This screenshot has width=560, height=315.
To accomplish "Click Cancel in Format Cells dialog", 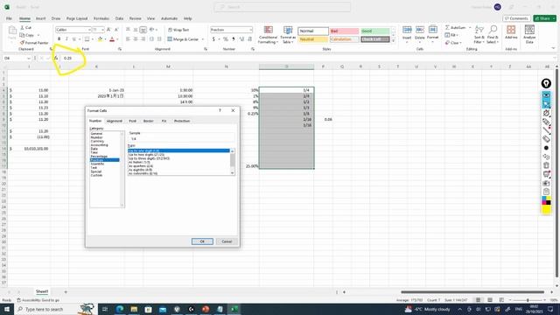I will pos(227,241).
